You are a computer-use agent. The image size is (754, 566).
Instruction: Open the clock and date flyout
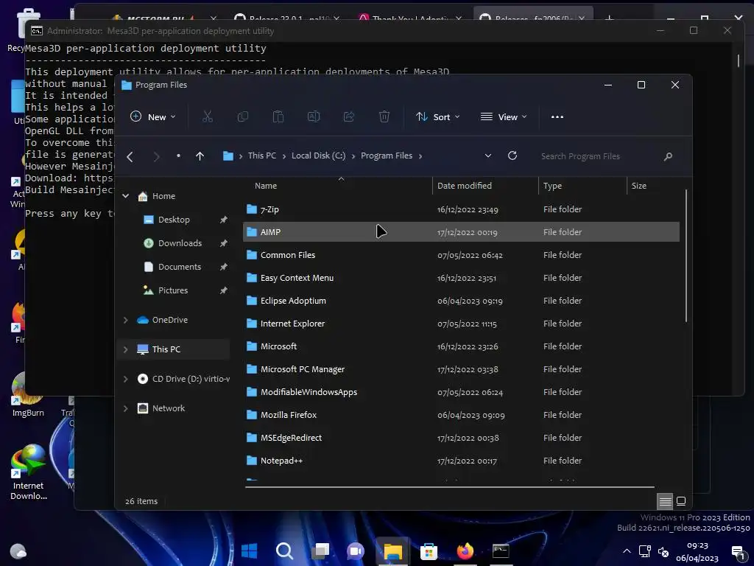pyautogui.click(x=697, y=552)
